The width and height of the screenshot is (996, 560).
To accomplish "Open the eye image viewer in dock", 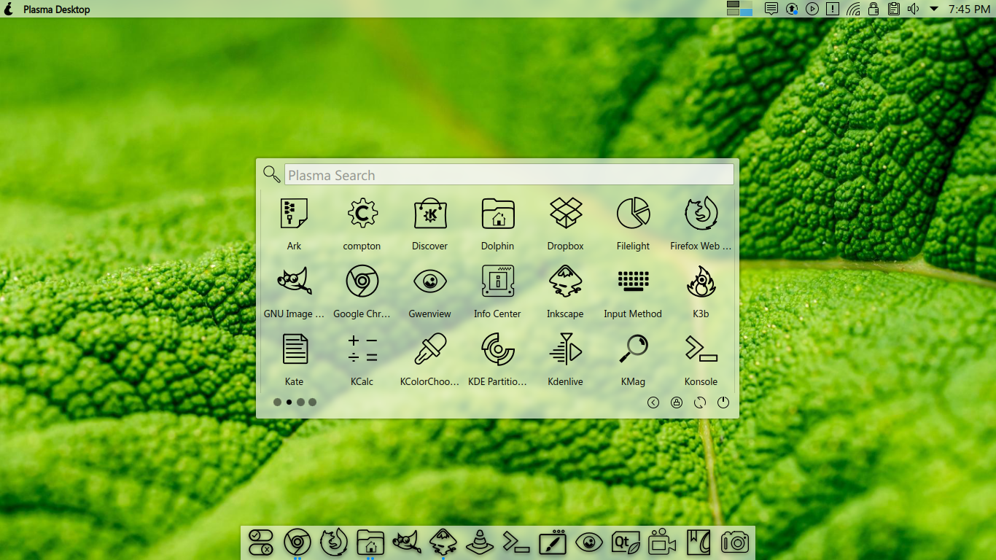I will point(589,542).
